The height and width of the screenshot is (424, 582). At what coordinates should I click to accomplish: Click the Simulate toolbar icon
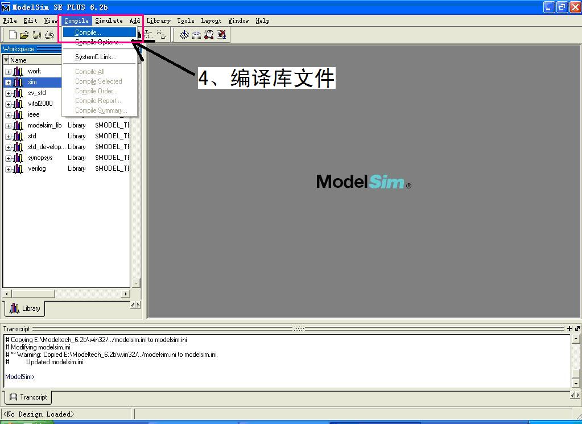point(209,35)
